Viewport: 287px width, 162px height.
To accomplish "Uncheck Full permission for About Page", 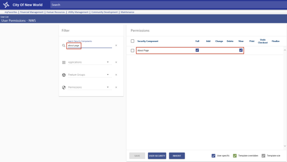I will (197, 50).
